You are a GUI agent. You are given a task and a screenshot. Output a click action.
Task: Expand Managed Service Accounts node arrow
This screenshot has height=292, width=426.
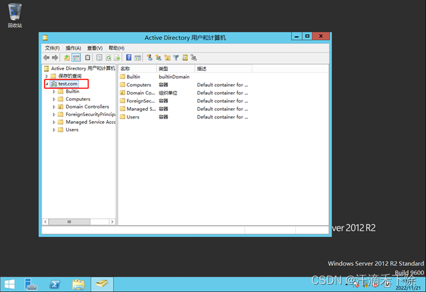54,122
